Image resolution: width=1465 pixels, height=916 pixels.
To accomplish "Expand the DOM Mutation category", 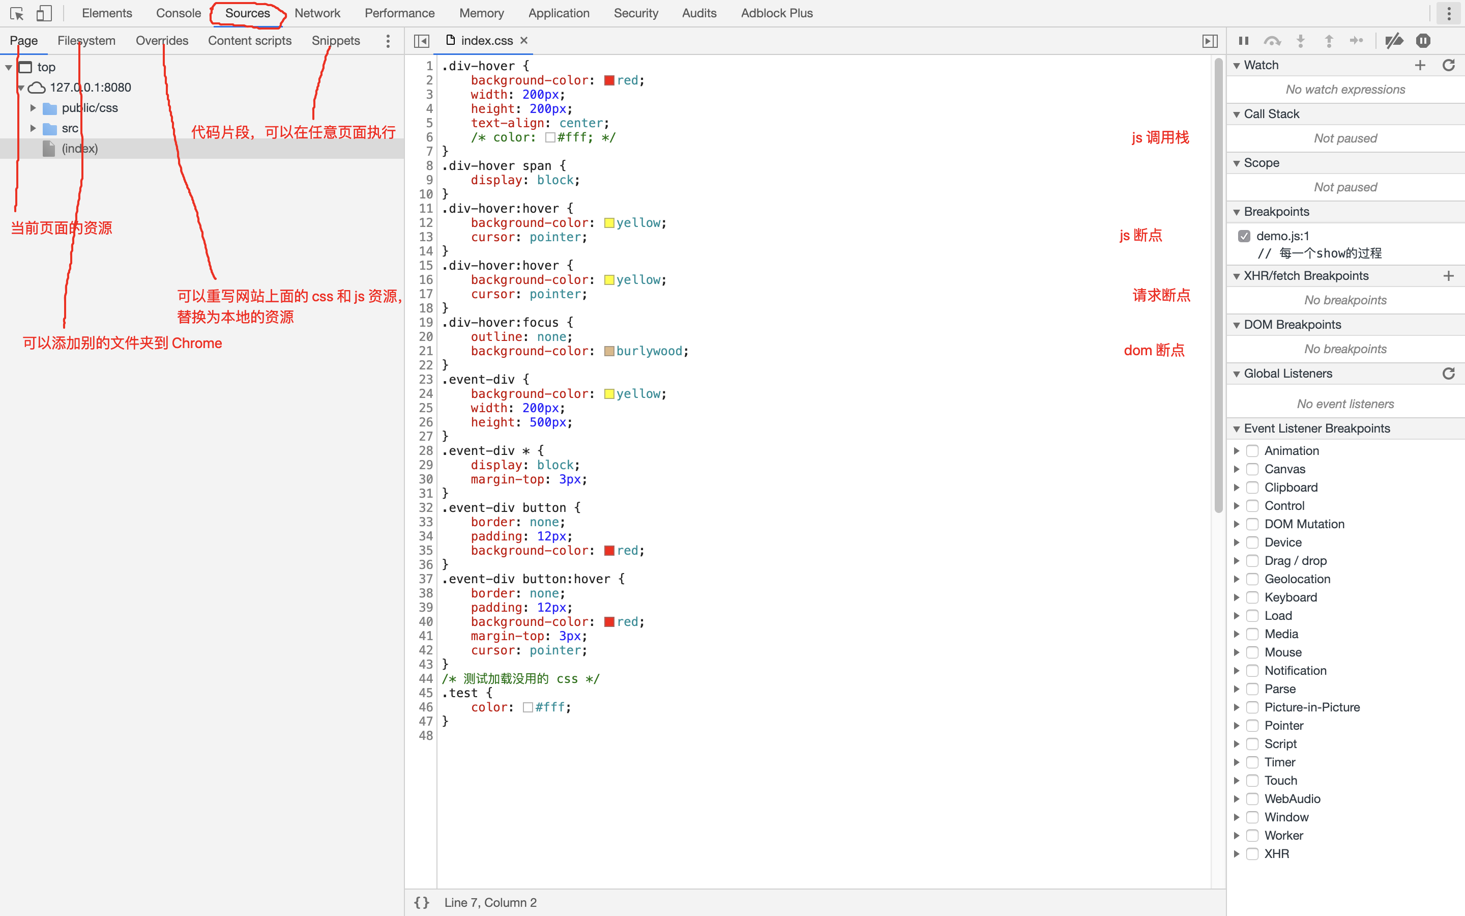I will point(1236,524).
